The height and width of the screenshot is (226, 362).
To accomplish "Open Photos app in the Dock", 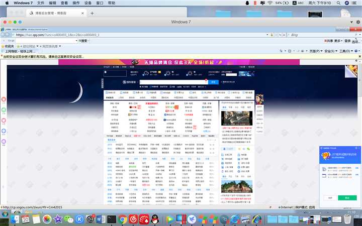I will tap(47, 219).
